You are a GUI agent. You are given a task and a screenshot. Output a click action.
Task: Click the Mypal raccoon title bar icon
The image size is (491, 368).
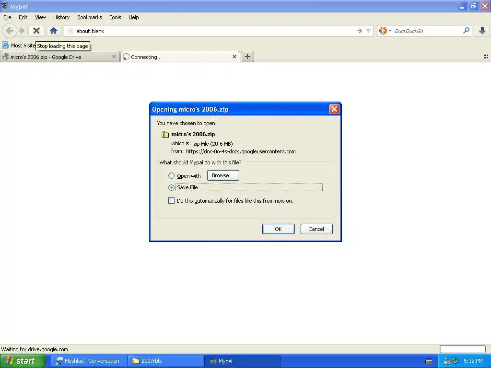(x=5, y=6)
